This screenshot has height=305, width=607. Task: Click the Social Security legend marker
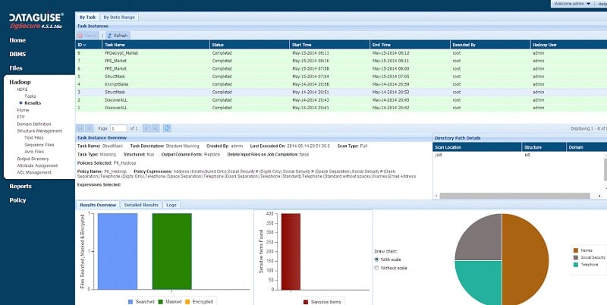(x=576, y=257)
